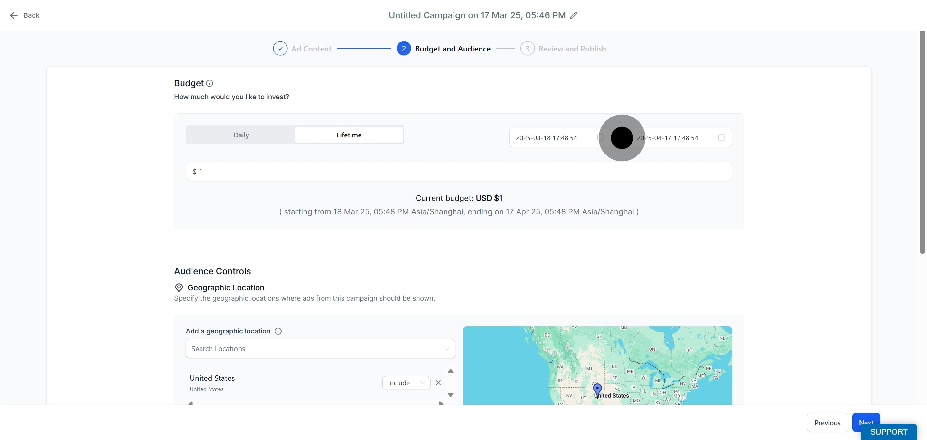Open the Search Locations dropdown

tap(320, 349)
